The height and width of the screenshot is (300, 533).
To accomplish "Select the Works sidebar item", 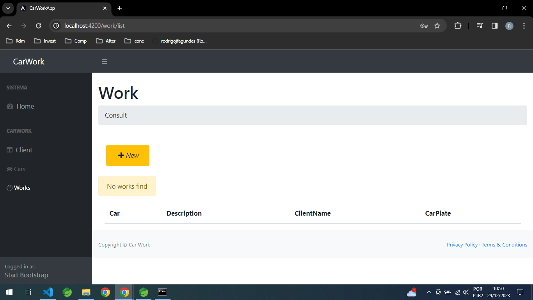I will (x=18, y=188).
